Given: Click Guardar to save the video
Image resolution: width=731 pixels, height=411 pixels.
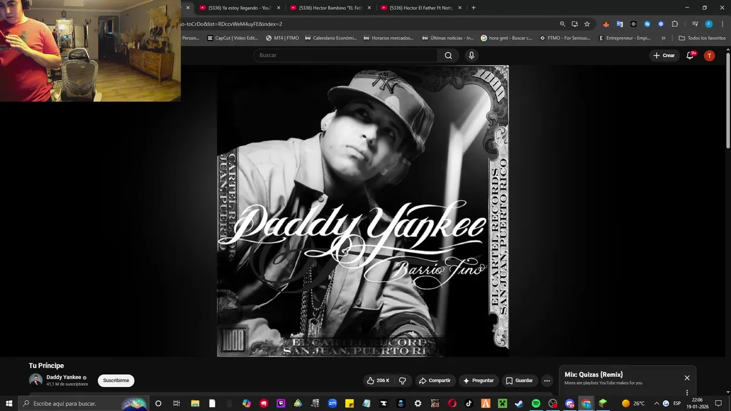Looking at the screenshot, I should [519, 381].
